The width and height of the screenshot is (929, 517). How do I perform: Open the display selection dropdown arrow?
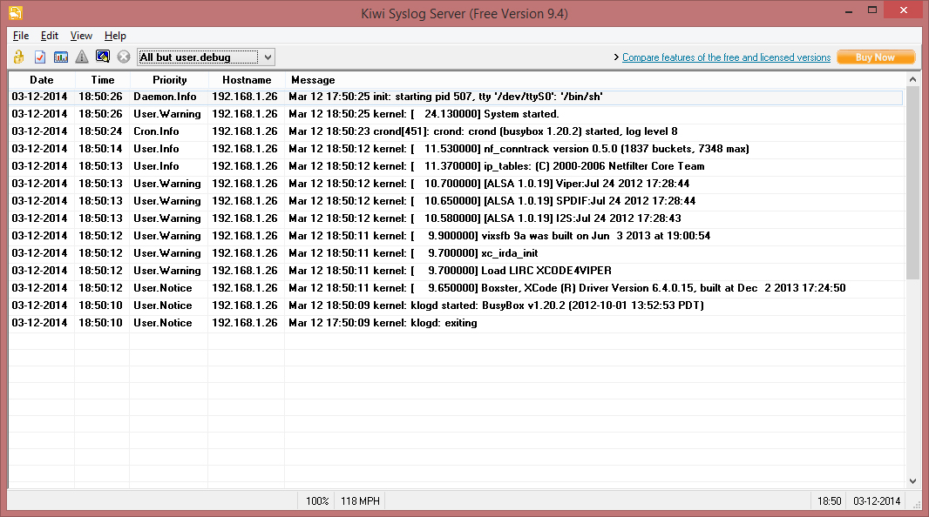tap(268, 57)
